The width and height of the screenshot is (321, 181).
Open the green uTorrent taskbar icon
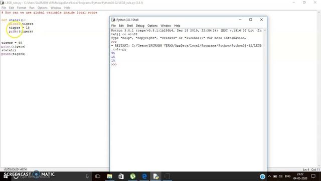pyautogui.click(x=132, y=176)
